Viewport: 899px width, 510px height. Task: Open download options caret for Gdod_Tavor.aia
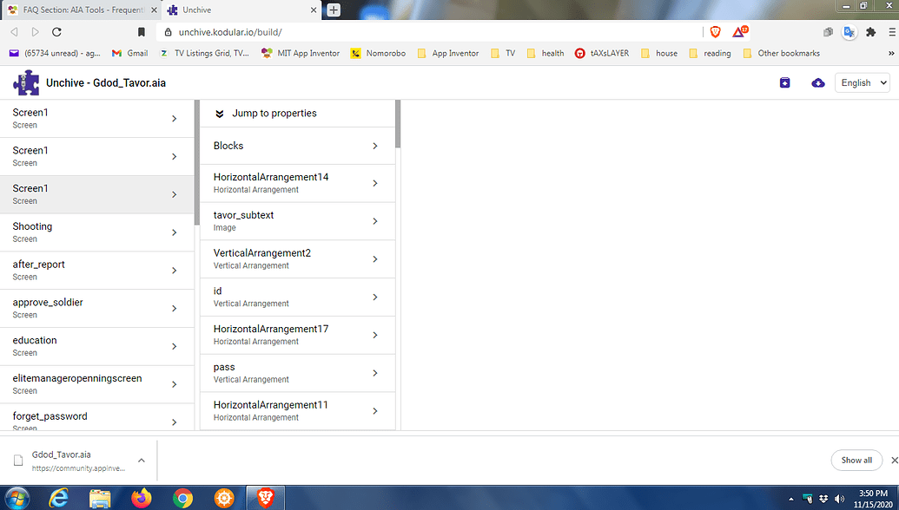click(x=141, y=461)
